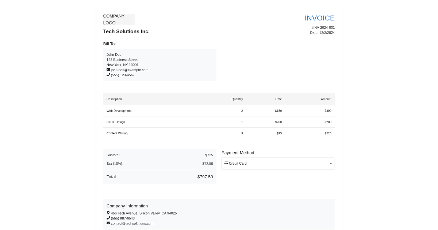Click the phone icon beside (555) 123-4567
438x230 pixels.
click(x=108, y=75)
